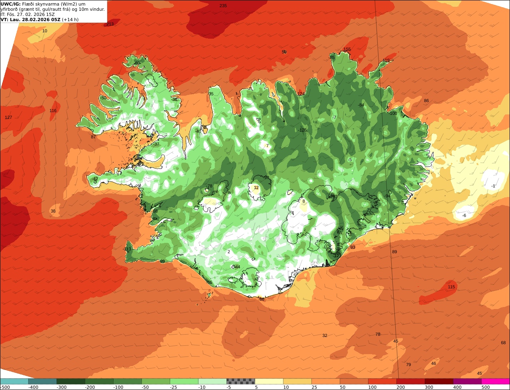The height and width of the screenshot is (390, 510).
Task: Click the 116 value west of Westfjords
Action: coord(53,110)
